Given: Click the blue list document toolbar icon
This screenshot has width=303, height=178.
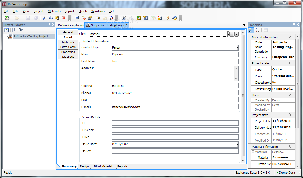Looking at the screenshot, I should pyautogui.click(x=77, y=18).
